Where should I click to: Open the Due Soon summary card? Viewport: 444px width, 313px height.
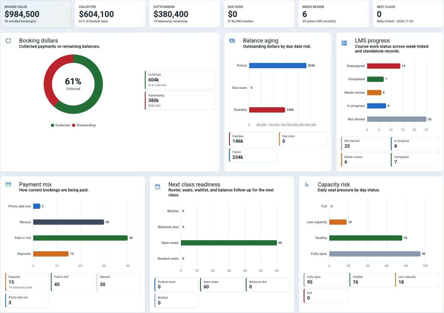pos(259,14)
